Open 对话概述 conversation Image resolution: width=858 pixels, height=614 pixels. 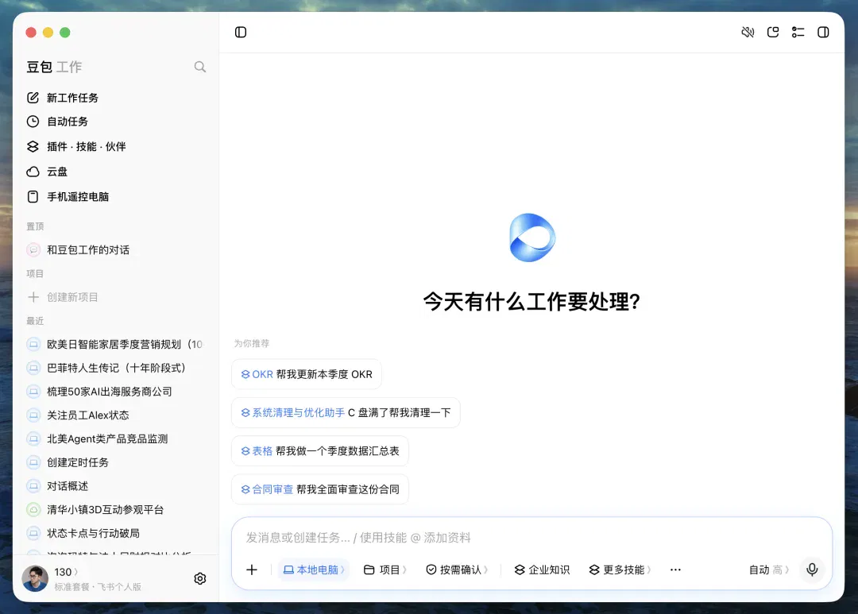[115, 486]
